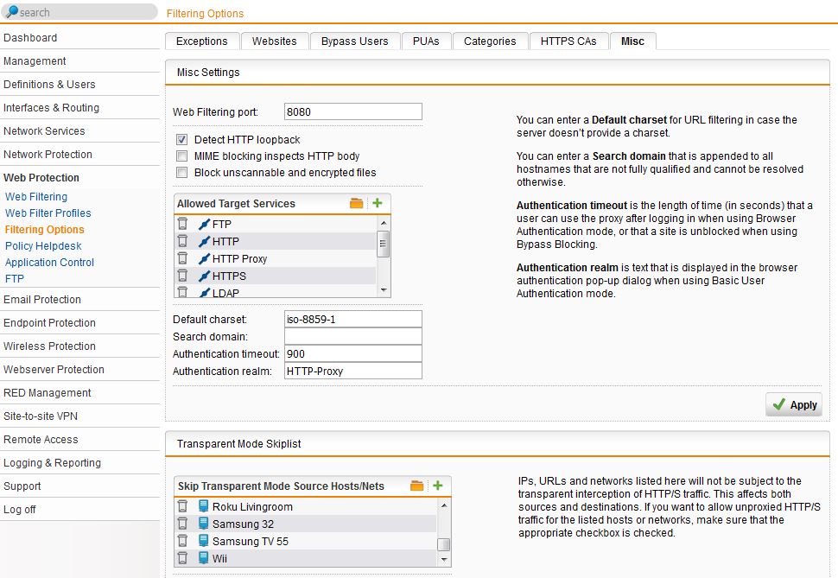Viewport: 838px width, 578px height.
Task: Open Web Filtering submenu link
Action: click(x=36, y=197)
